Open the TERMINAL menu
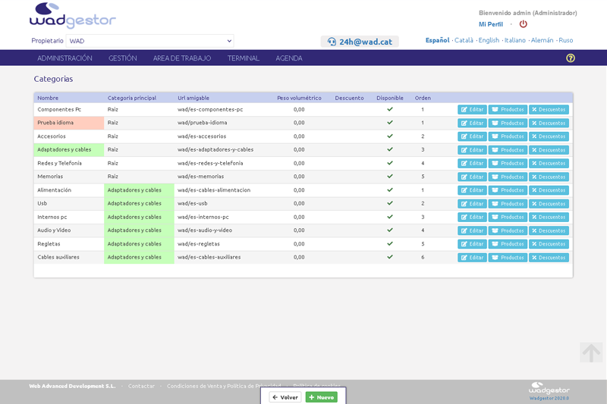The height and width of the screenshot is (404, 607). [243, 58]
